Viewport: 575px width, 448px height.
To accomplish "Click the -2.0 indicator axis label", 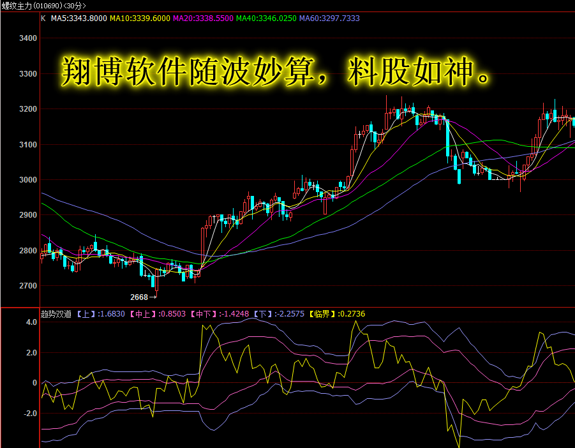I will point(31,413).
